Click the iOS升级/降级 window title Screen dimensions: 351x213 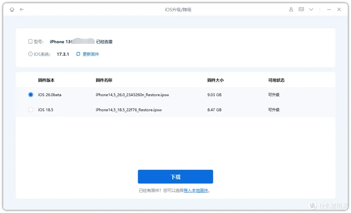(x=178, y=9)
